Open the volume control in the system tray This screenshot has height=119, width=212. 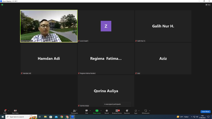[x=197, y=117]
